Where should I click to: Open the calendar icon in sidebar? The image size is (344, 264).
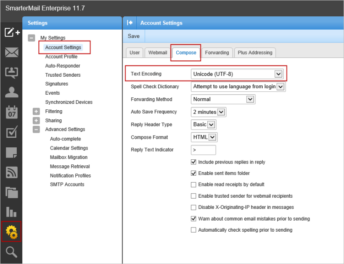12,112
